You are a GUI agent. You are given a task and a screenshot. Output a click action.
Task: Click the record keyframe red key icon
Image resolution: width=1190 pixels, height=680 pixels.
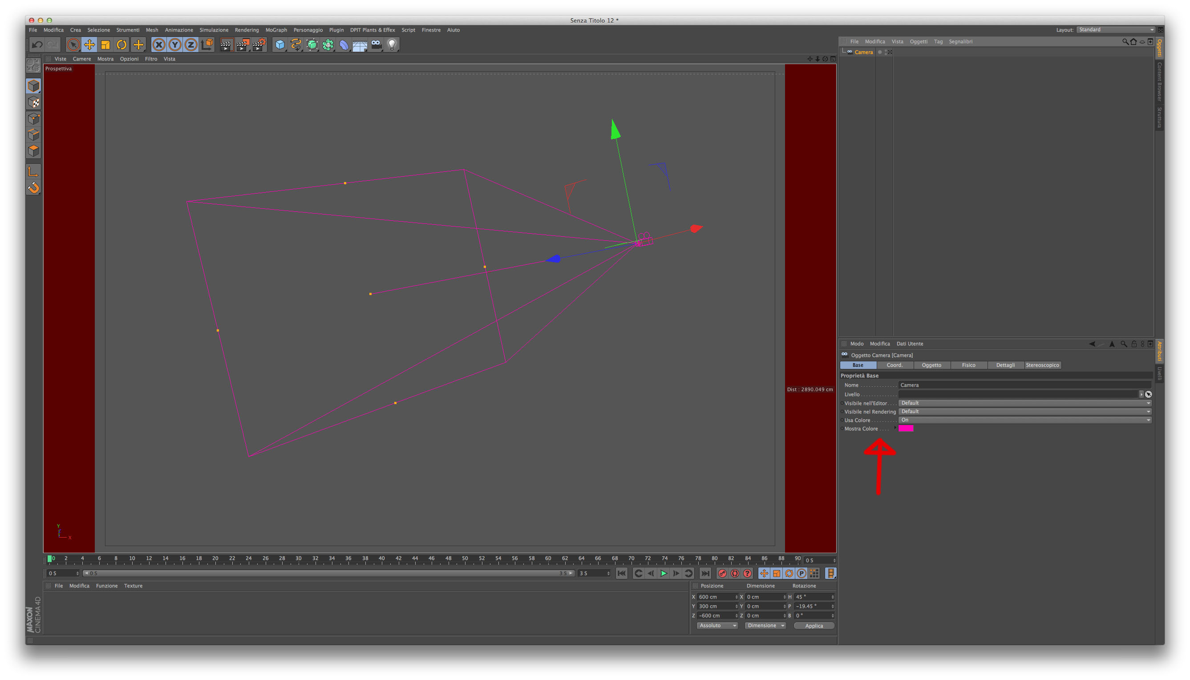pos(723,574)
